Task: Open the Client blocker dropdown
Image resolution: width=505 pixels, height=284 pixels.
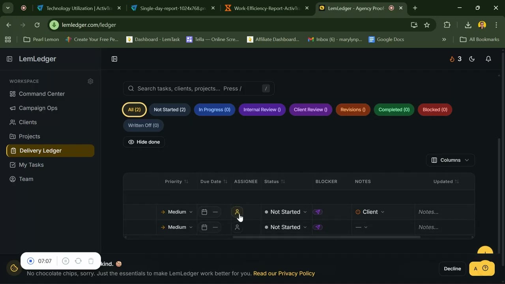Action: (370, 212)
